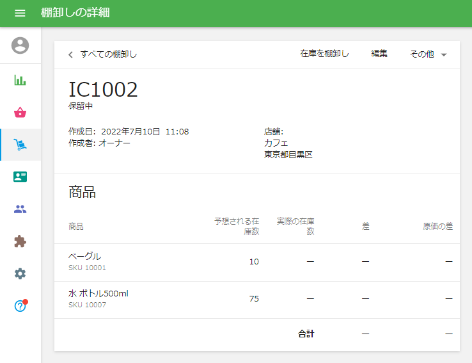472x363 pixels.
Task: Click the dropdown arrow beside その他
Action: click(x=443, y=55)
